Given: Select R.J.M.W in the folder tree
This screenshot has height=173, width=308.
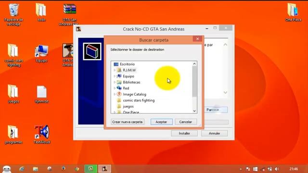Looking at the screenshot, I should 129,70.
